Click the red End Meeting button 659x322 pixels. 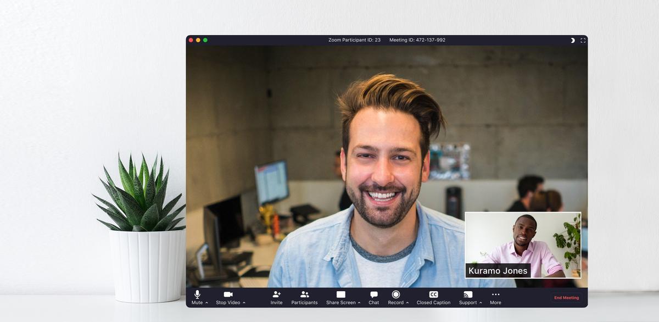566,298
